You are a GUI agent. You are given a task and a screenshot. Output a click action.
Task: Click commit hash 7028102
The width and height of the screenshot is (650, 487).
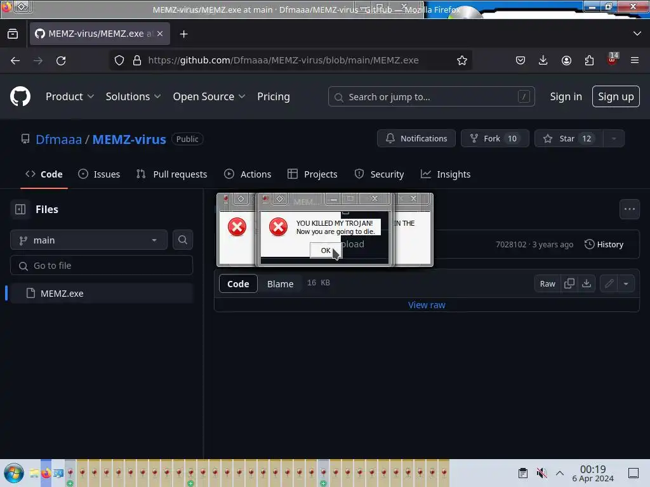pos(511,244)
